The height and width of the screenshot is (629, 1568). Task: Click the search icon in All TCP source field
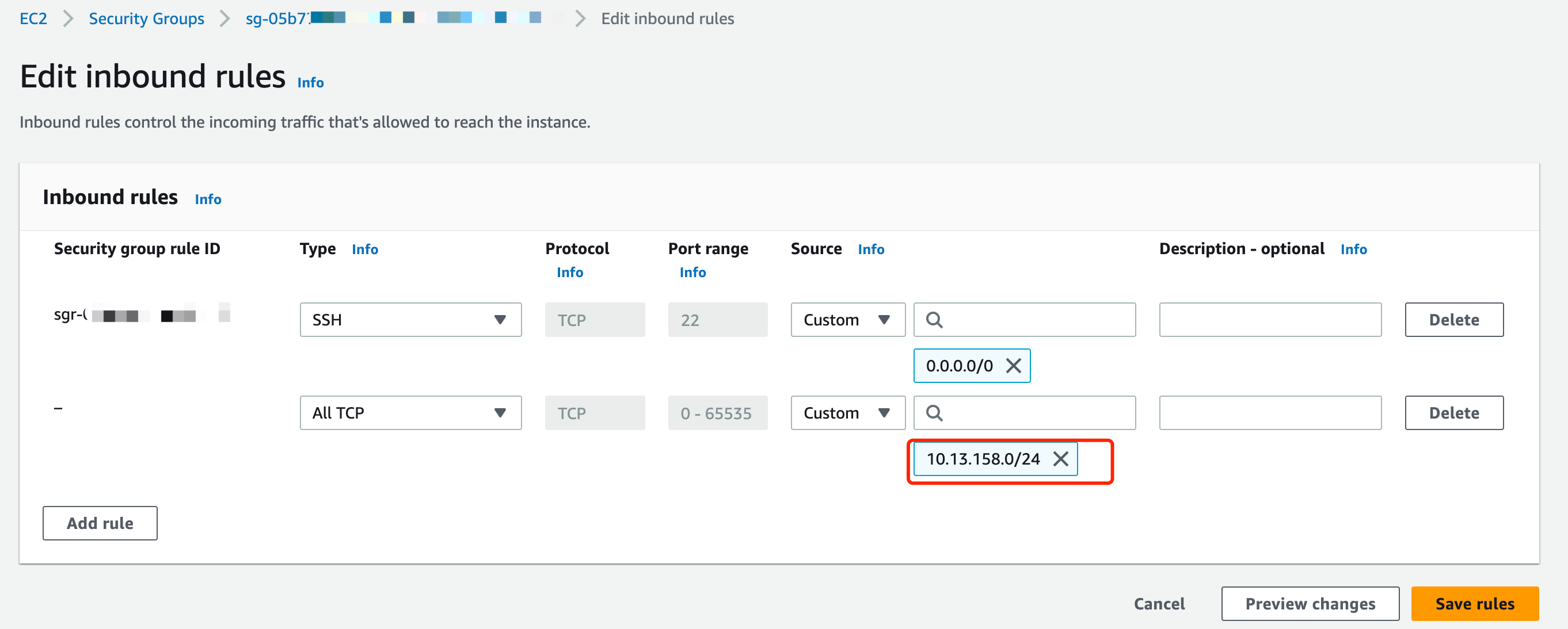coord(934,413)
